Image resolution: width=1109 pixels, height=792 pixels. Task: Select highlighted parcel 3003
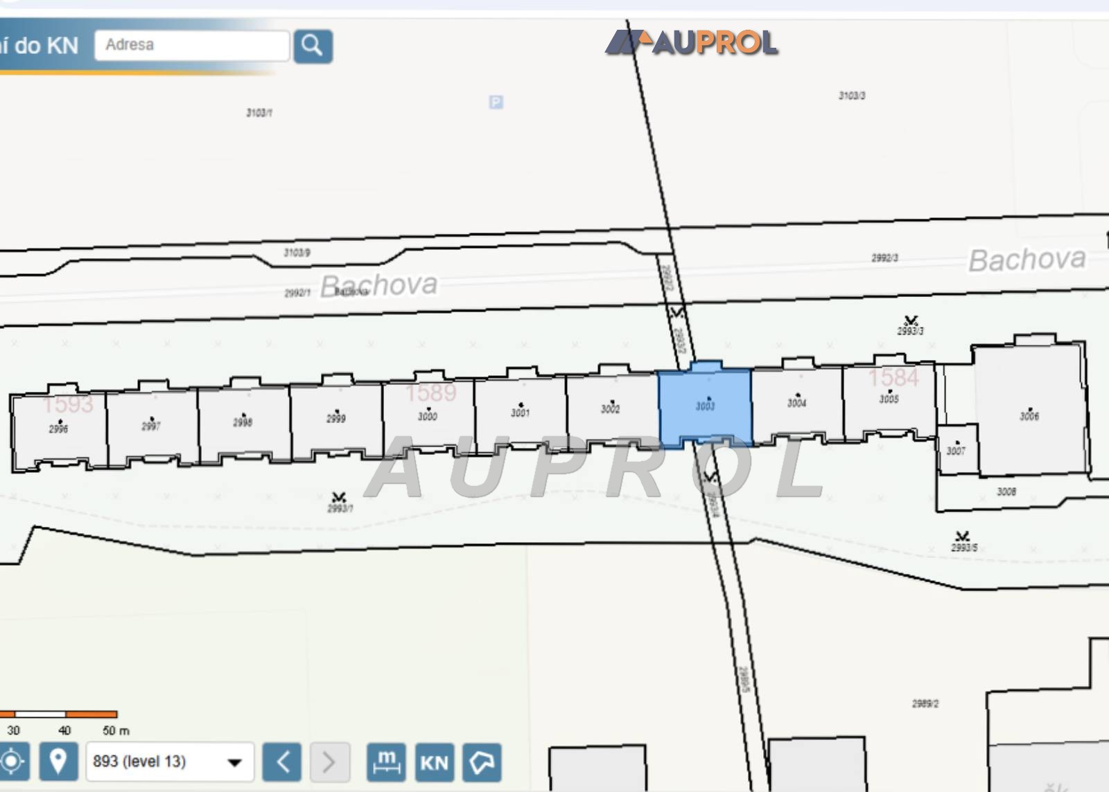705,405
